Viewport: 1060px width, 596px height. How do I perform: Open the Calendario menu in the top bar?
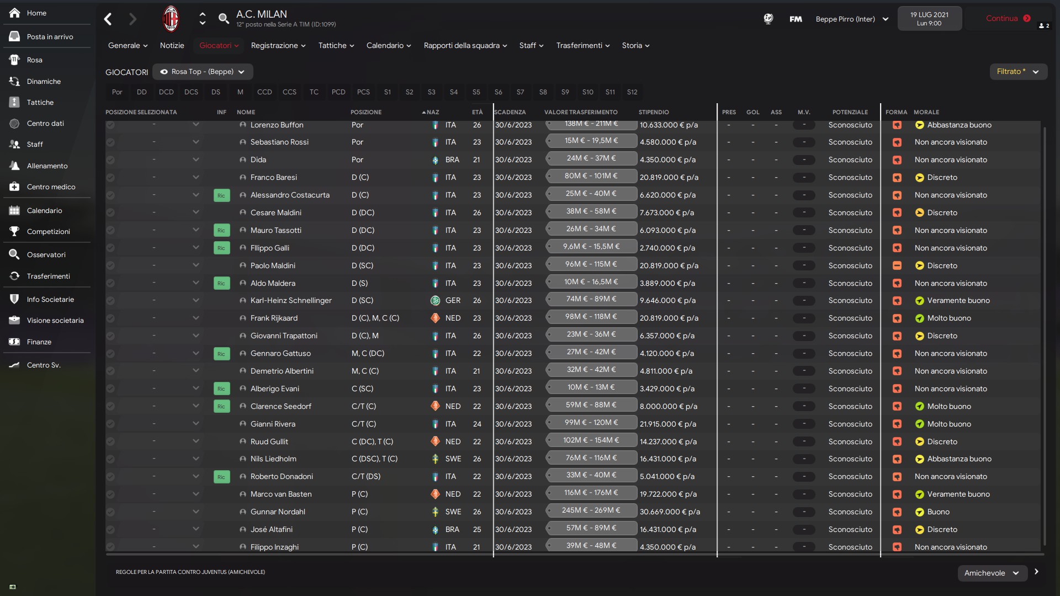coord(389,45)
